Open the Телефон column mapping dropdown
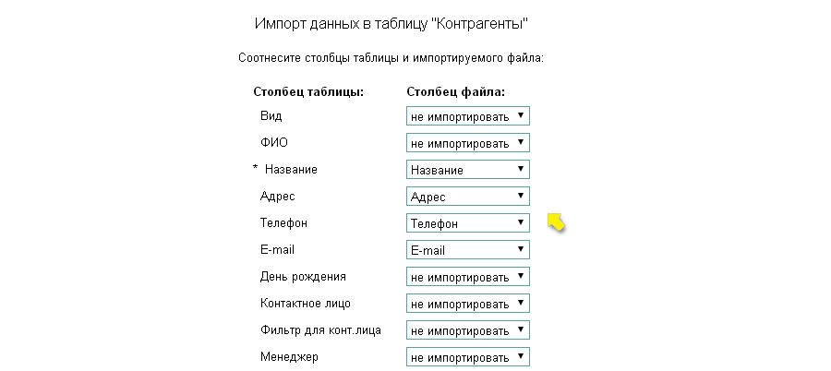 pos(467,223)
